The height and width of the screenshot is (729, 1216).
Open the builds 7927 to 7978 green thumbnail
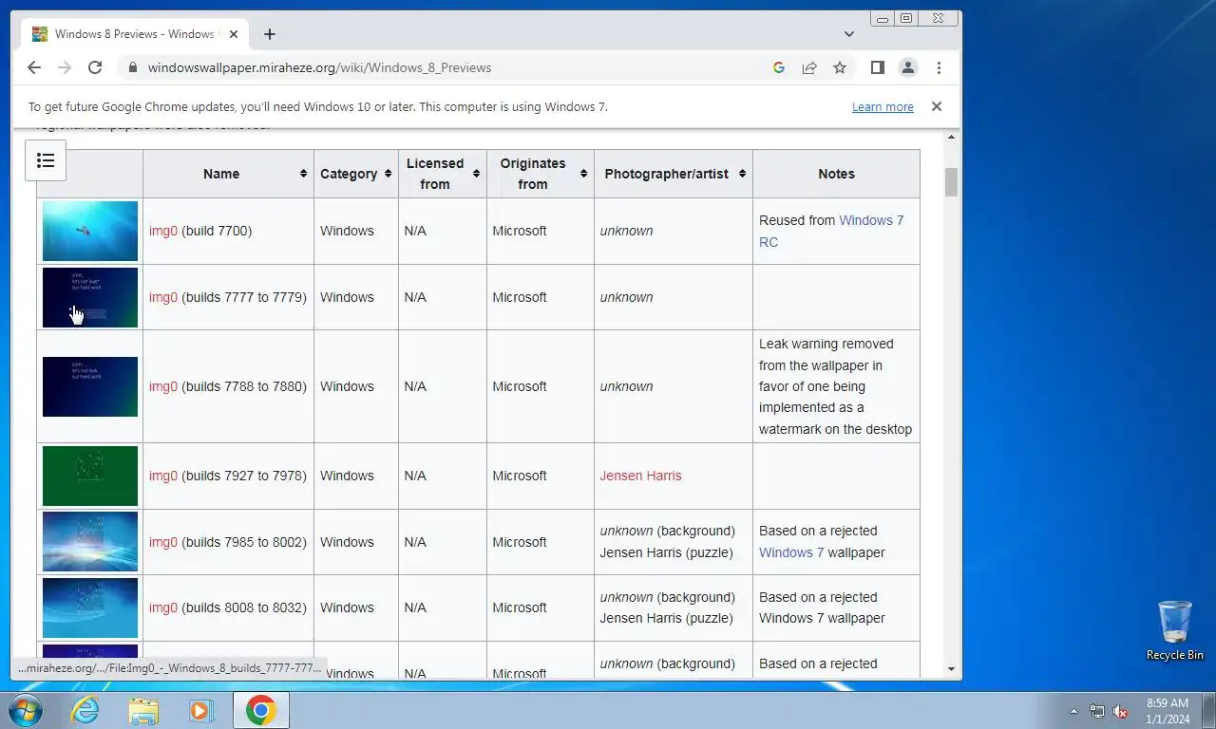(x=90, y=476)
